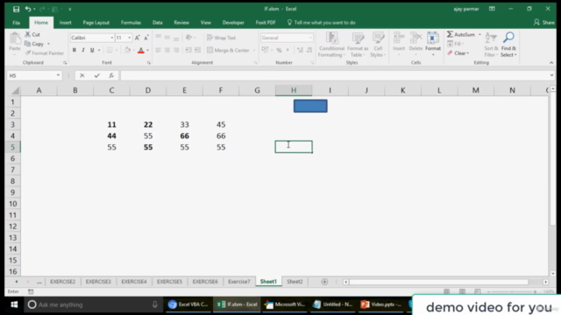
Task: Click the Format Painter brush
Action: (28, 52)
